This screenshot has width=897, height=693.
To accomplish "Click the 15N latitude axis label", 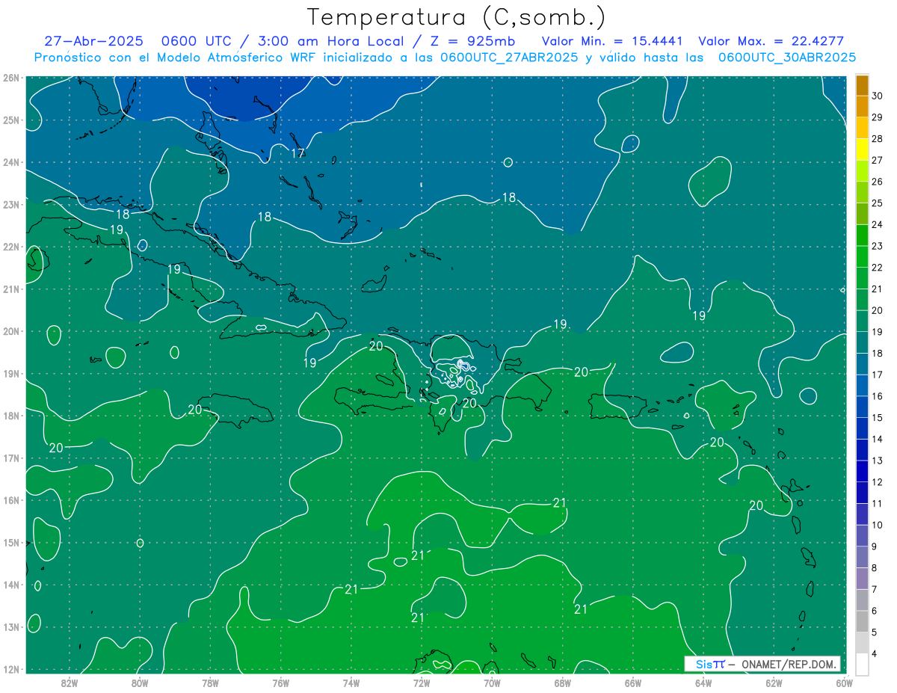I will tap(10, 542).
